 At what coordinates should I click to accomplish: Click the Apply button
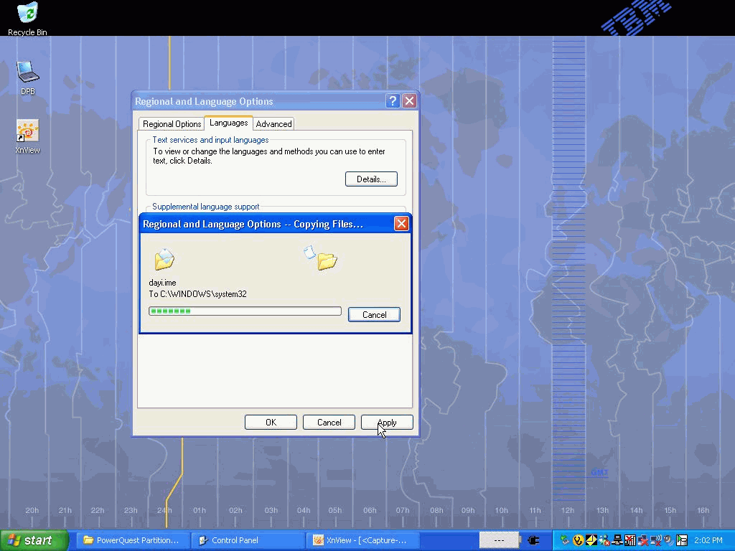[387, 423]
